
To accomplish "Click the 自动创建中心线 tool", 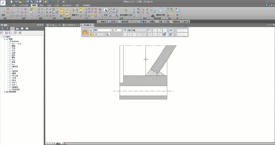I will click(x=125, y=12).
